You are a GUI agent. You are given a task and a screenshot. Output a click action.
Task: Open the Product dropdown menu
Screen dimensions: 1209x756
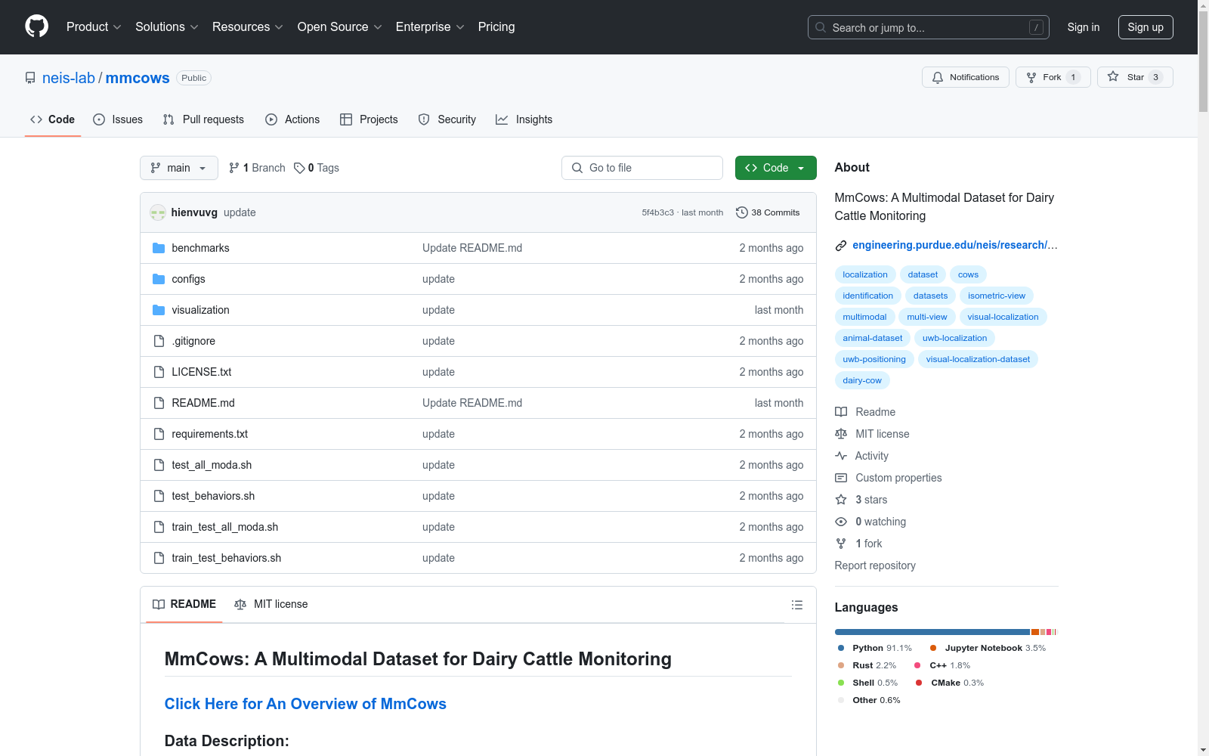[94, 26]
